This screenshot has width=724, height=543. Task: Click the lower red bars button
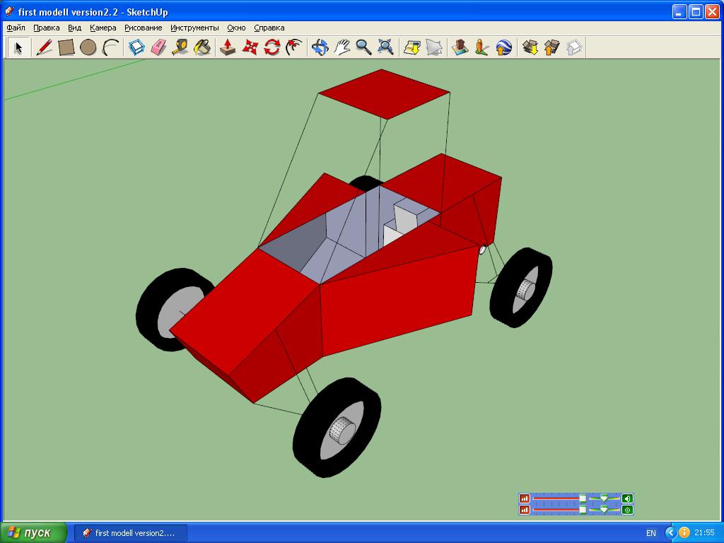coord(525,510)
